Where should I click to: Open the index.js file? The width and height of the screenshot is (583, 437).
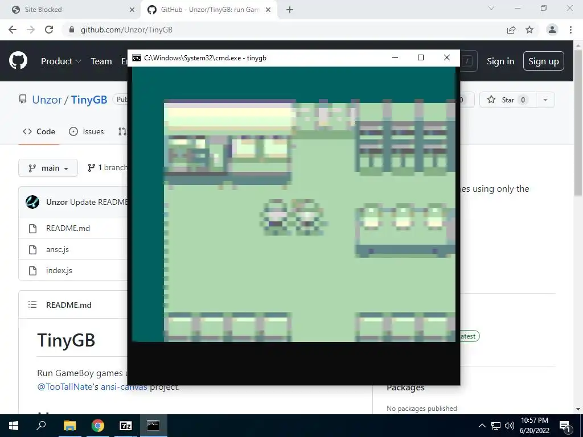pos(59,270)
